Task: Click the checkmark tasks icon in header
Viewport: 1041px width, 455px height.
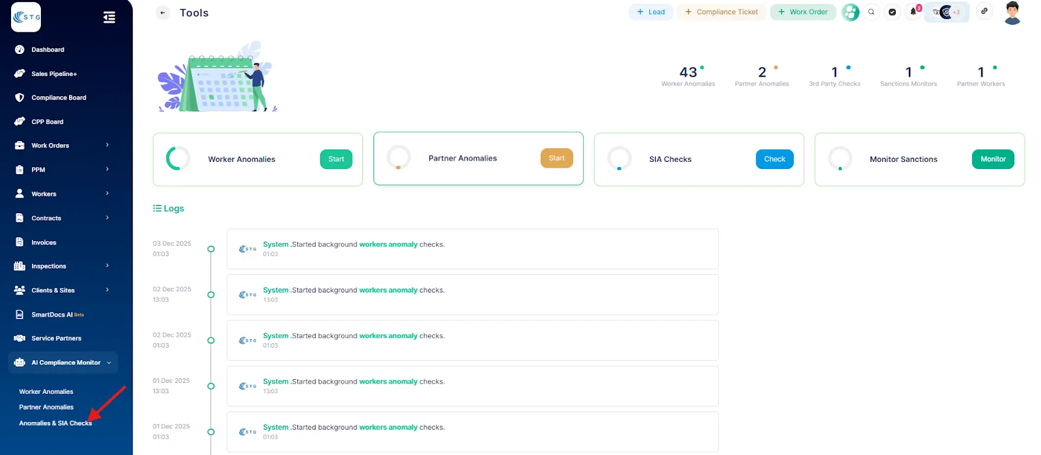Action: pos(892,12)
